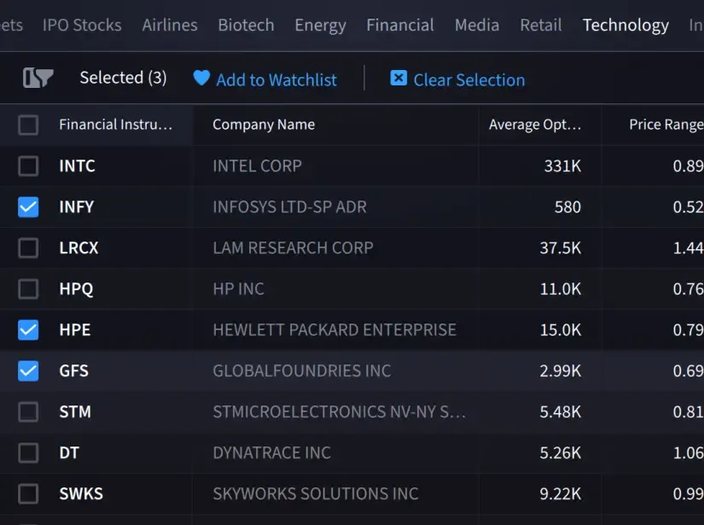Select the Technology tab
This screenshot has width=704, height=525.
(x=625, y=25)
